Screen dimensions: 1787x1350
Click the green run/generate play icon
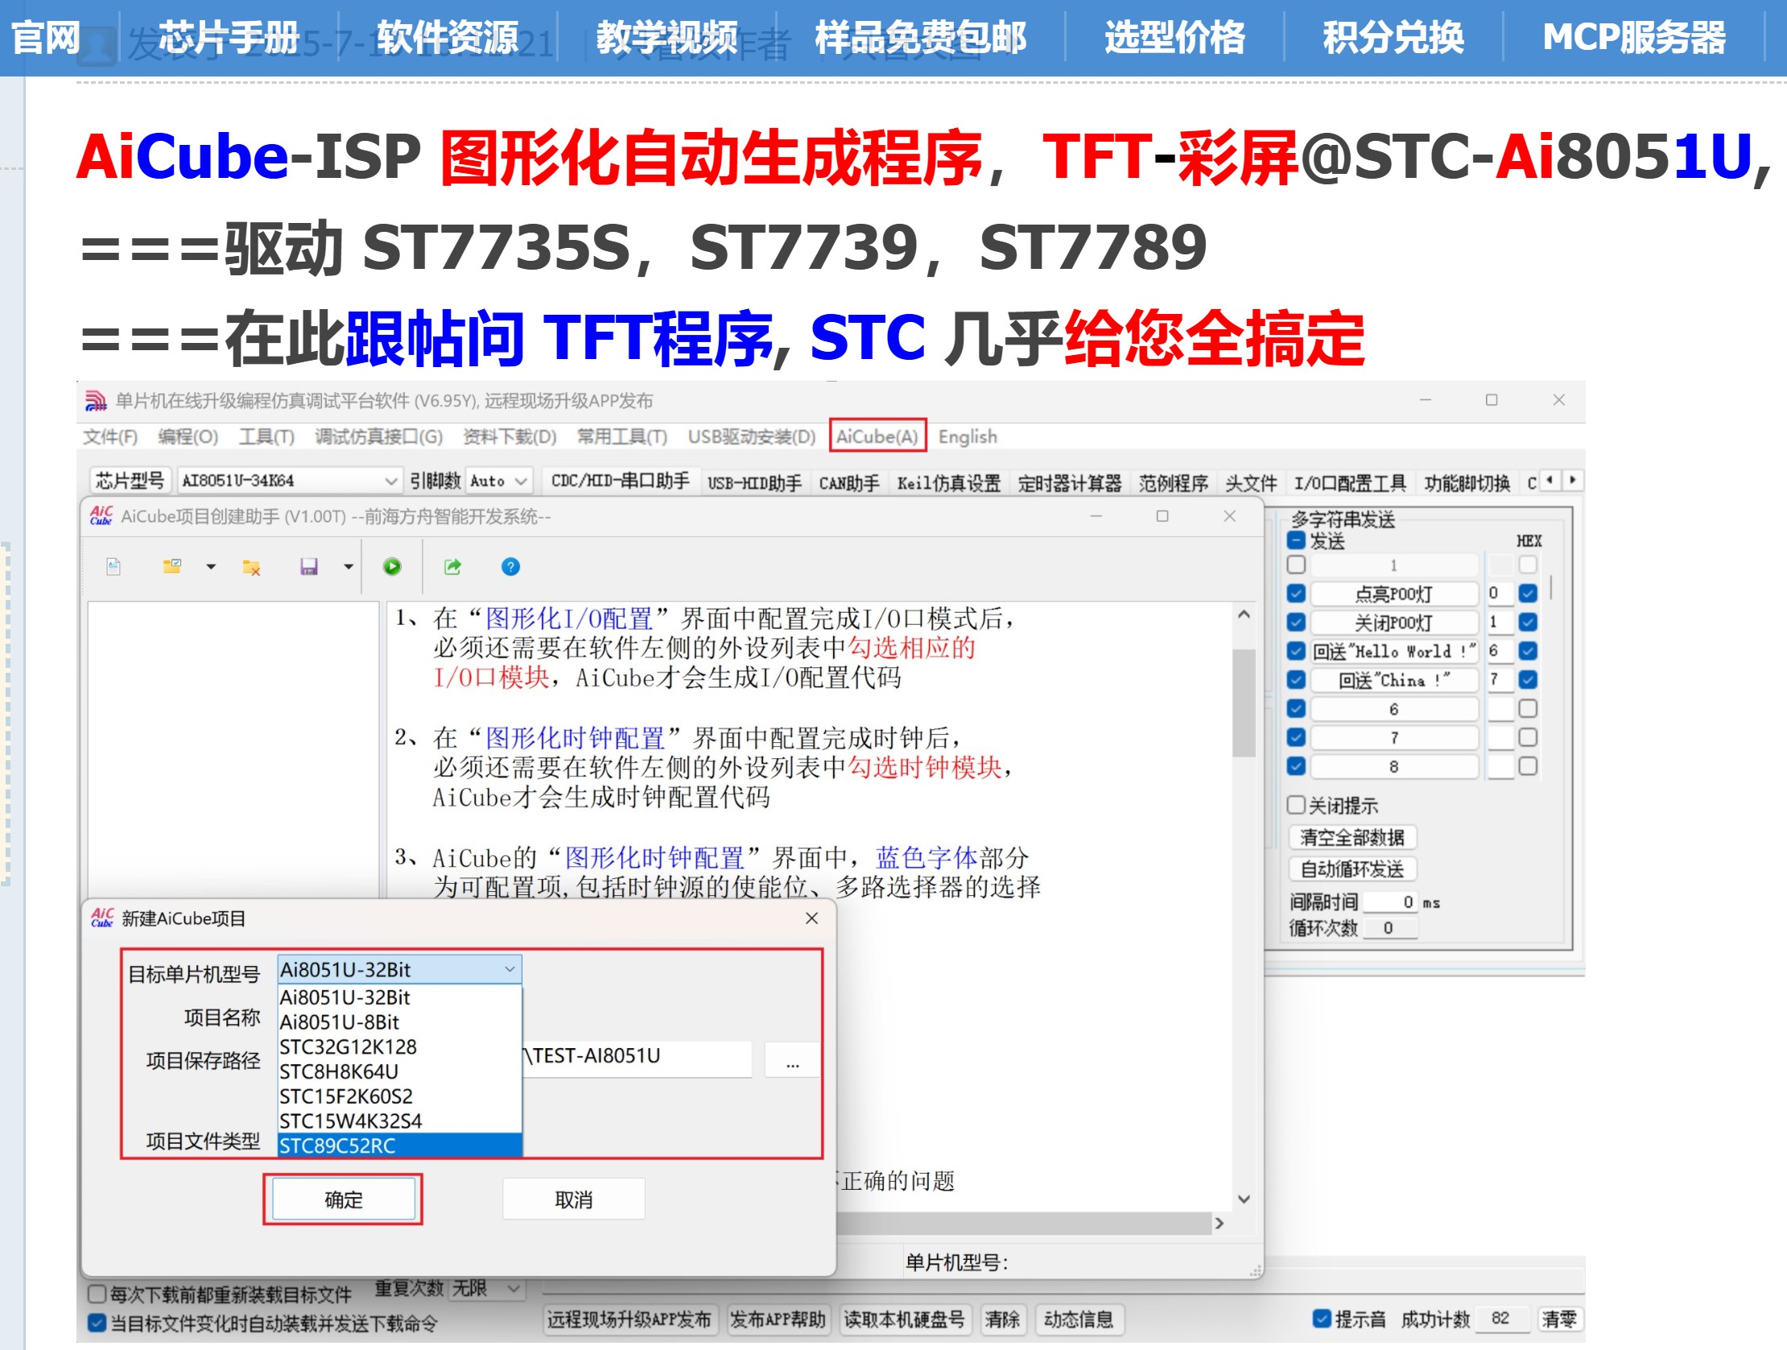[392, 568]
